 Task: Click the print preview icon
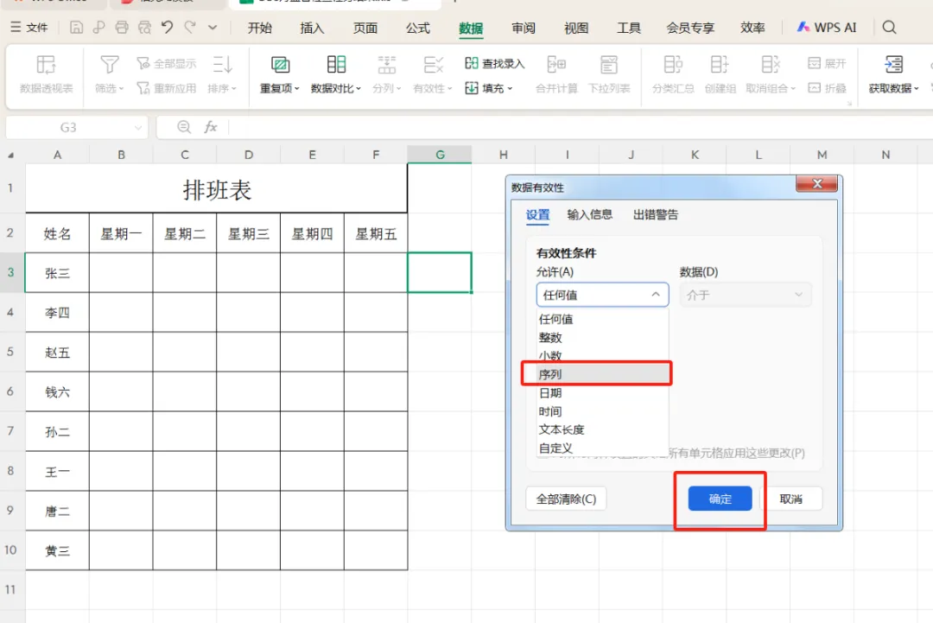pyautogui.click(x=144, y=28)
